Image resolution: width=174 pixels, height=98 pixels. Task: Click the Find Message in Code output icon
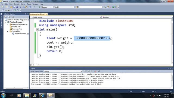click(85, 71)
